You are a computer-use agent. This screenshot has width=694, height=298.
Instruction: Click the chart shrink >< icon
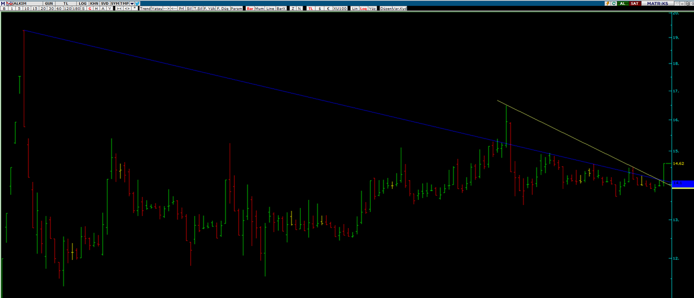click(119, 9)
